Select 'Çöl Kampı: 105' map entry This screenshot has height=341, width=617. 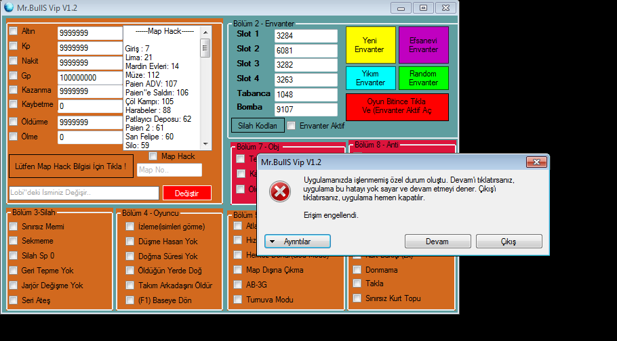pyautogui.click(x=150, y=101)
